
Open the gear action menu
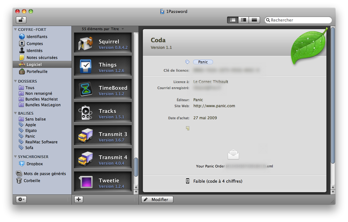[x=21, y=199]
